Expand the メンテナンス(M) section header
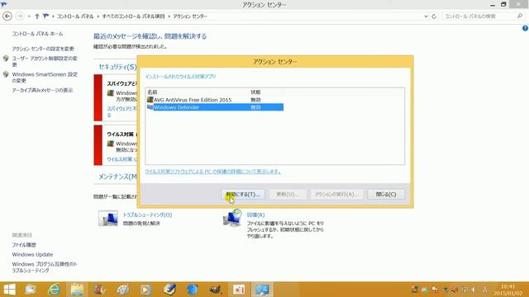Image resolution: width=529 pixels, height=297 pixels. [117, 177]
